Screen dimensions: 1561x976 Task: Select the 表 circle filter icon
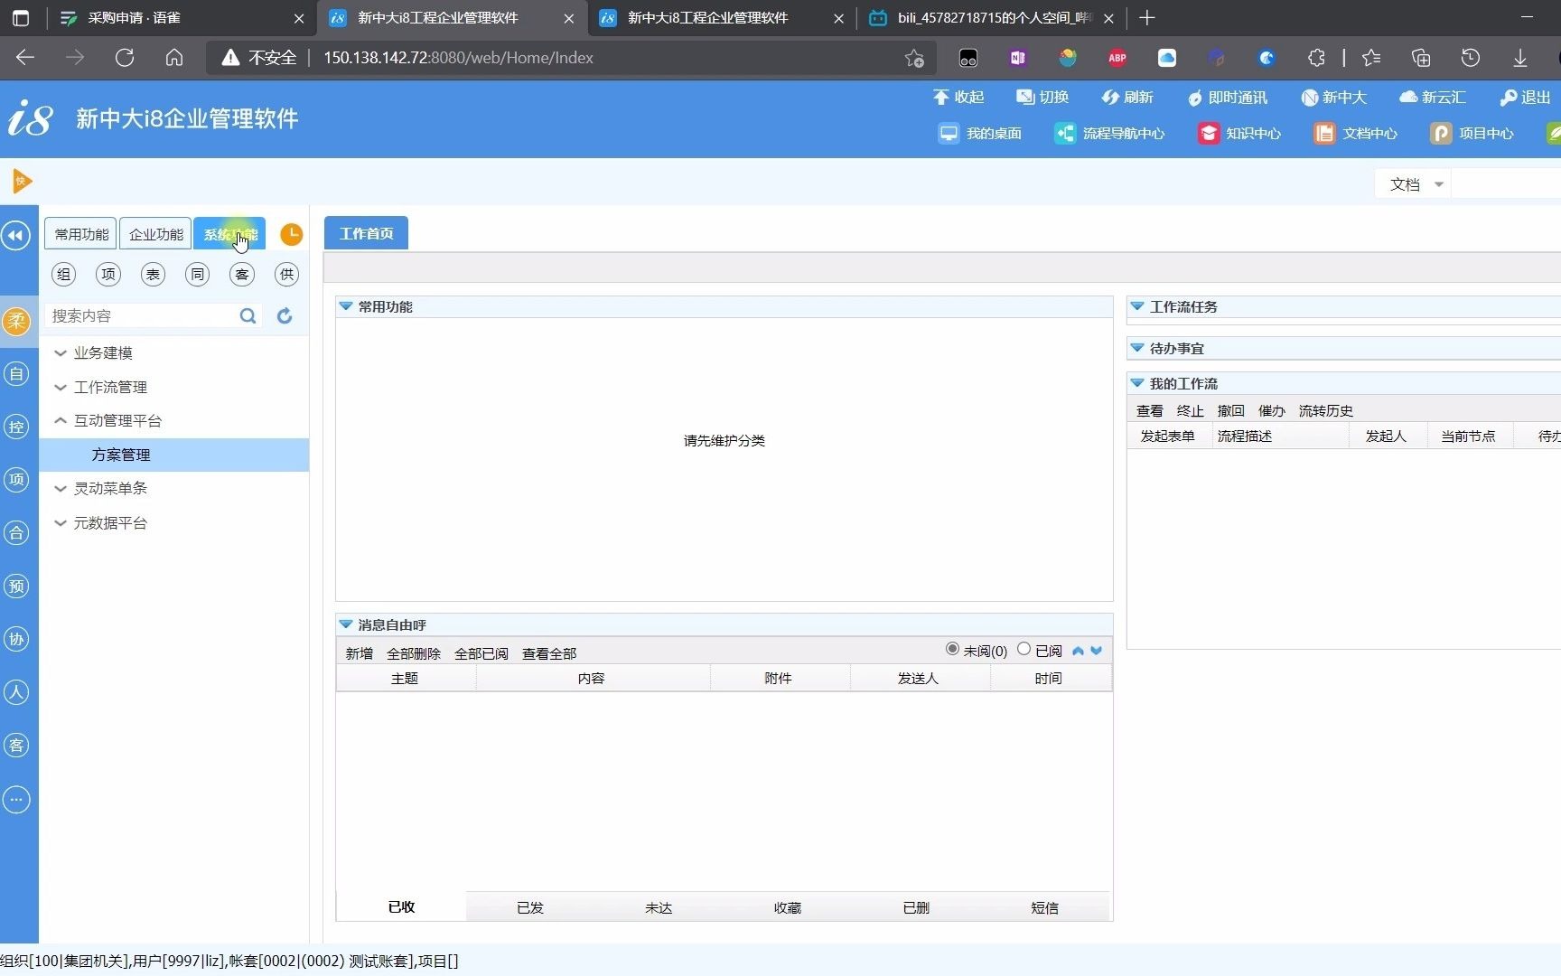coord(153,275)
